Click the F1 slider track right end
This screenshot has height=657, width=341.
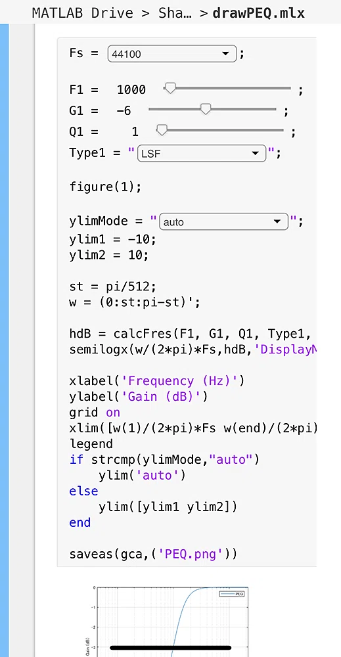click(x=288, y=88)
